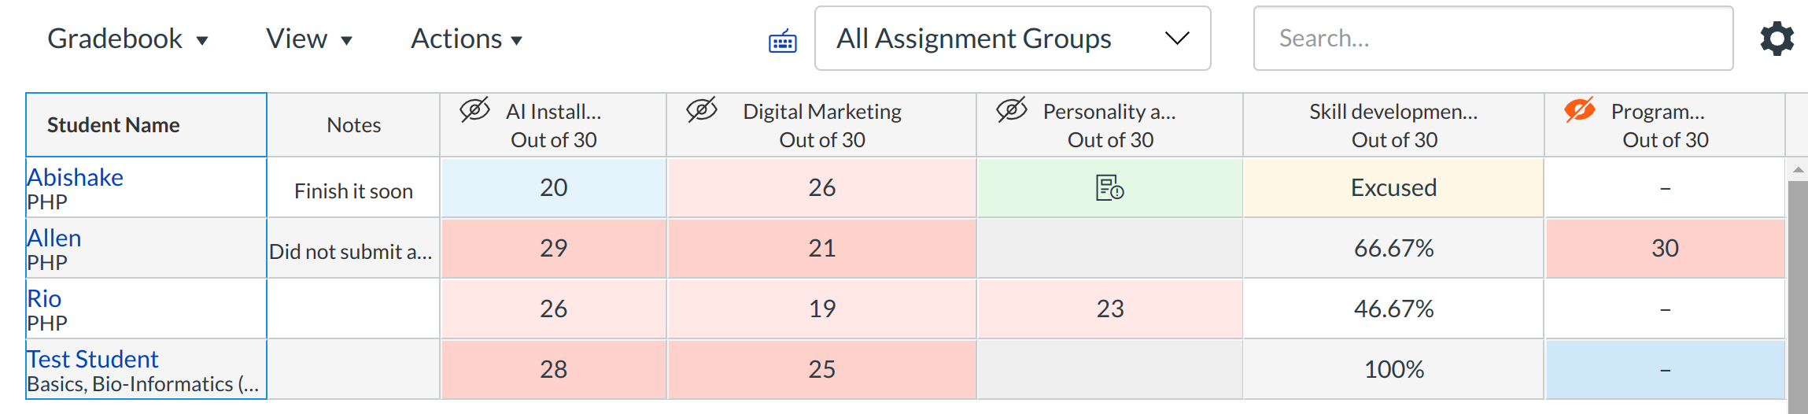Click Test Student name link
Image resolution: width=1808 pixels, height=414 pixels.
tap(93, 359)
